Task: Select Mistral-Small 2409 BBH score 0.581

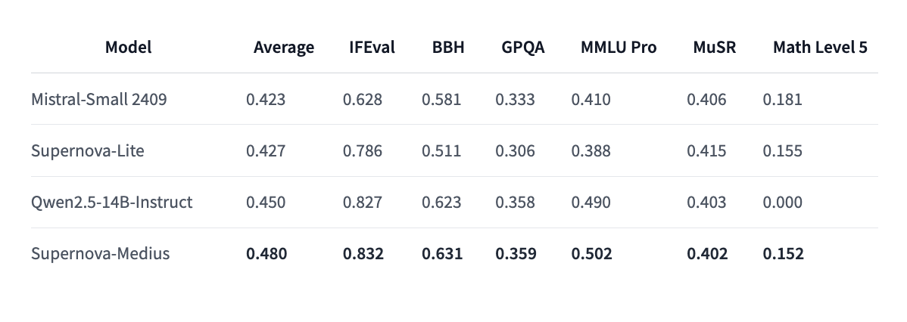Action: point(441,99)
